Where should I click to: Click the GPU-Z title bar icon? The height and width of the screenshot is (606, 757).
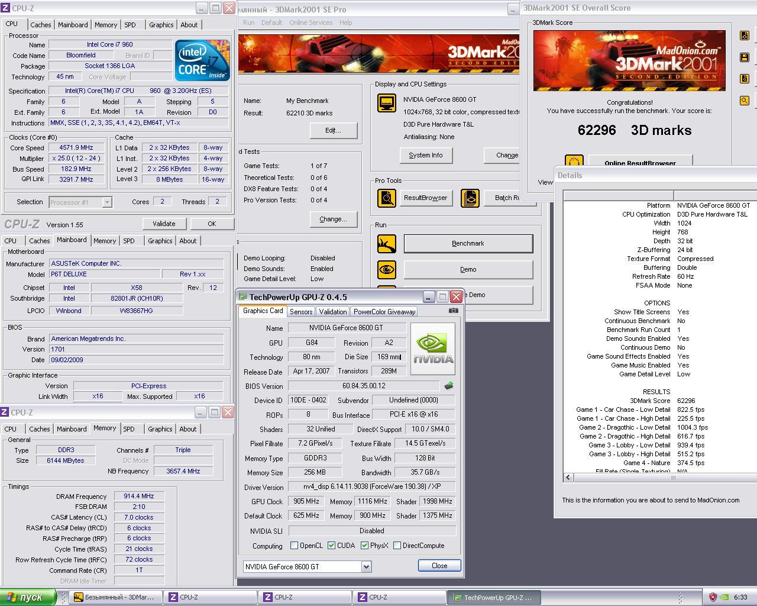[x=242, y=297]
